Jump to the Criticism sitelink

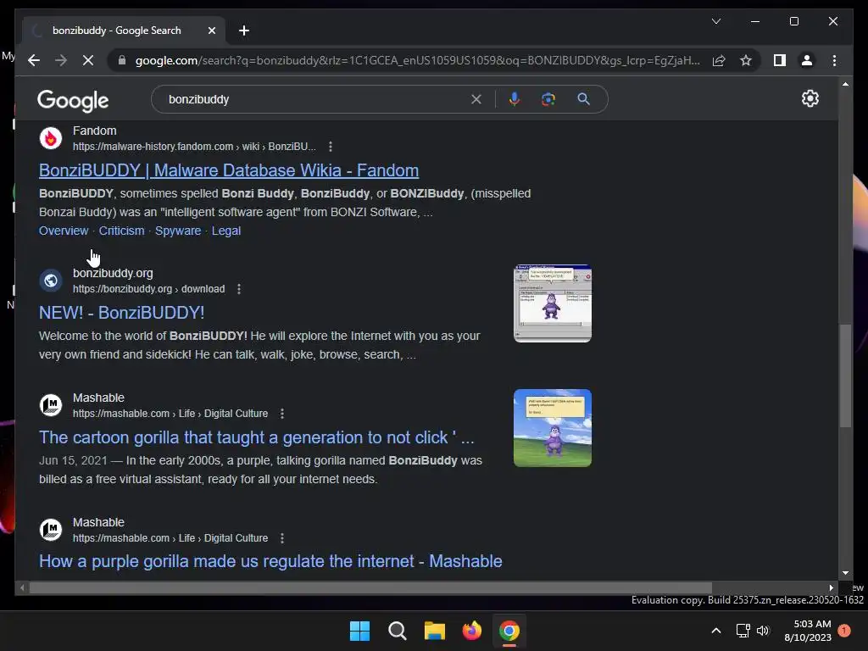[x=122, y=231]
